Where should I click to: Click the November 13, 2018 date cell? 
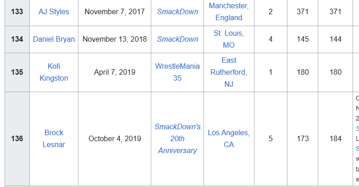pyautogui.click(x=115, y=39)
